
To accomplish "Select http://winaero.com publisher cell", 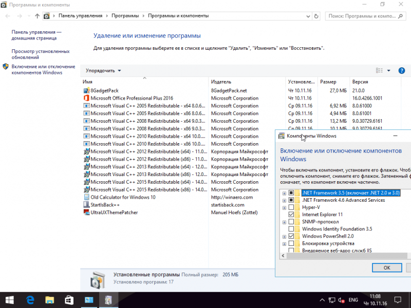I will [x=232, y=197].
